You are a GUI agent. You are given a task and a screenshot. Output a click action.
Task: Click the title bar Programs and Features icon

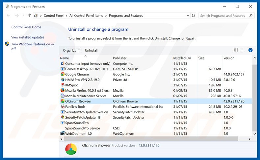pos(7,7)
